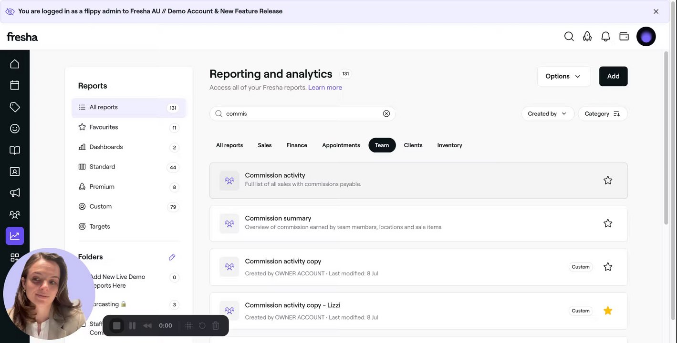Select Premium in Reports panel
Image resolution: width=677 pixels, height=343 pixels.
click(x=129, y=187)
